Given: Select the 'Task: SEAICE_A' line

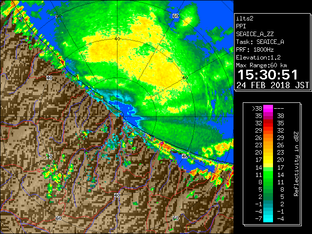Looking at the screenshot, I should [260, 42].
